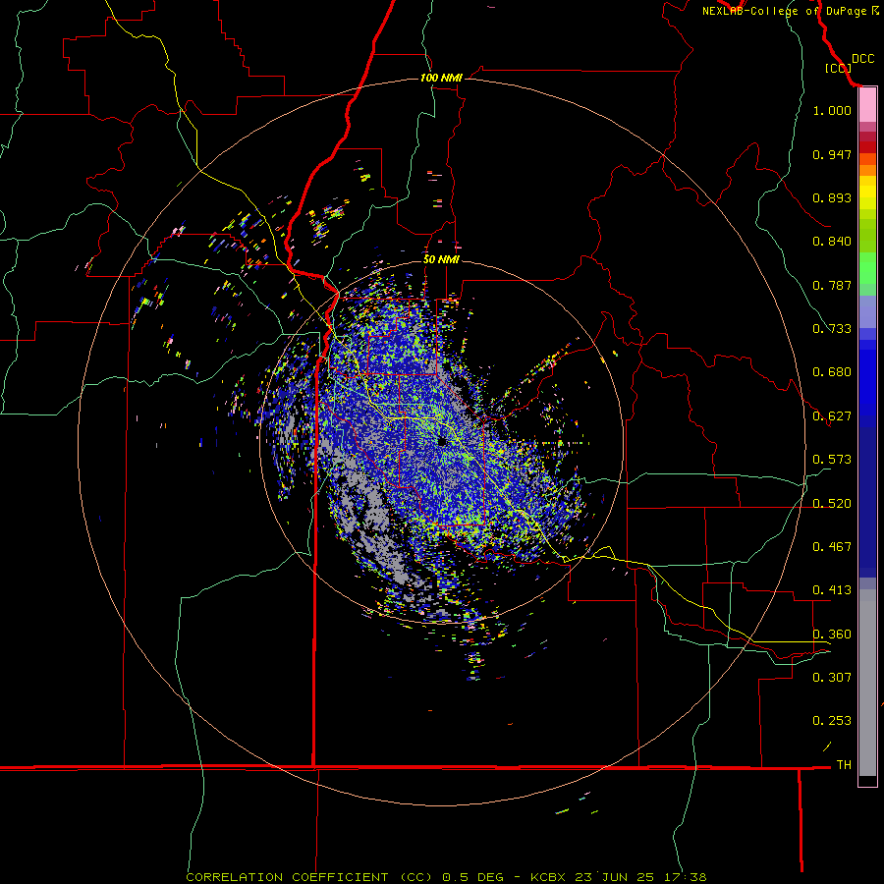Viewport: 884px width, 884px height.
Task: Click the 1.000 value on the scale
Action: point(832,110)
